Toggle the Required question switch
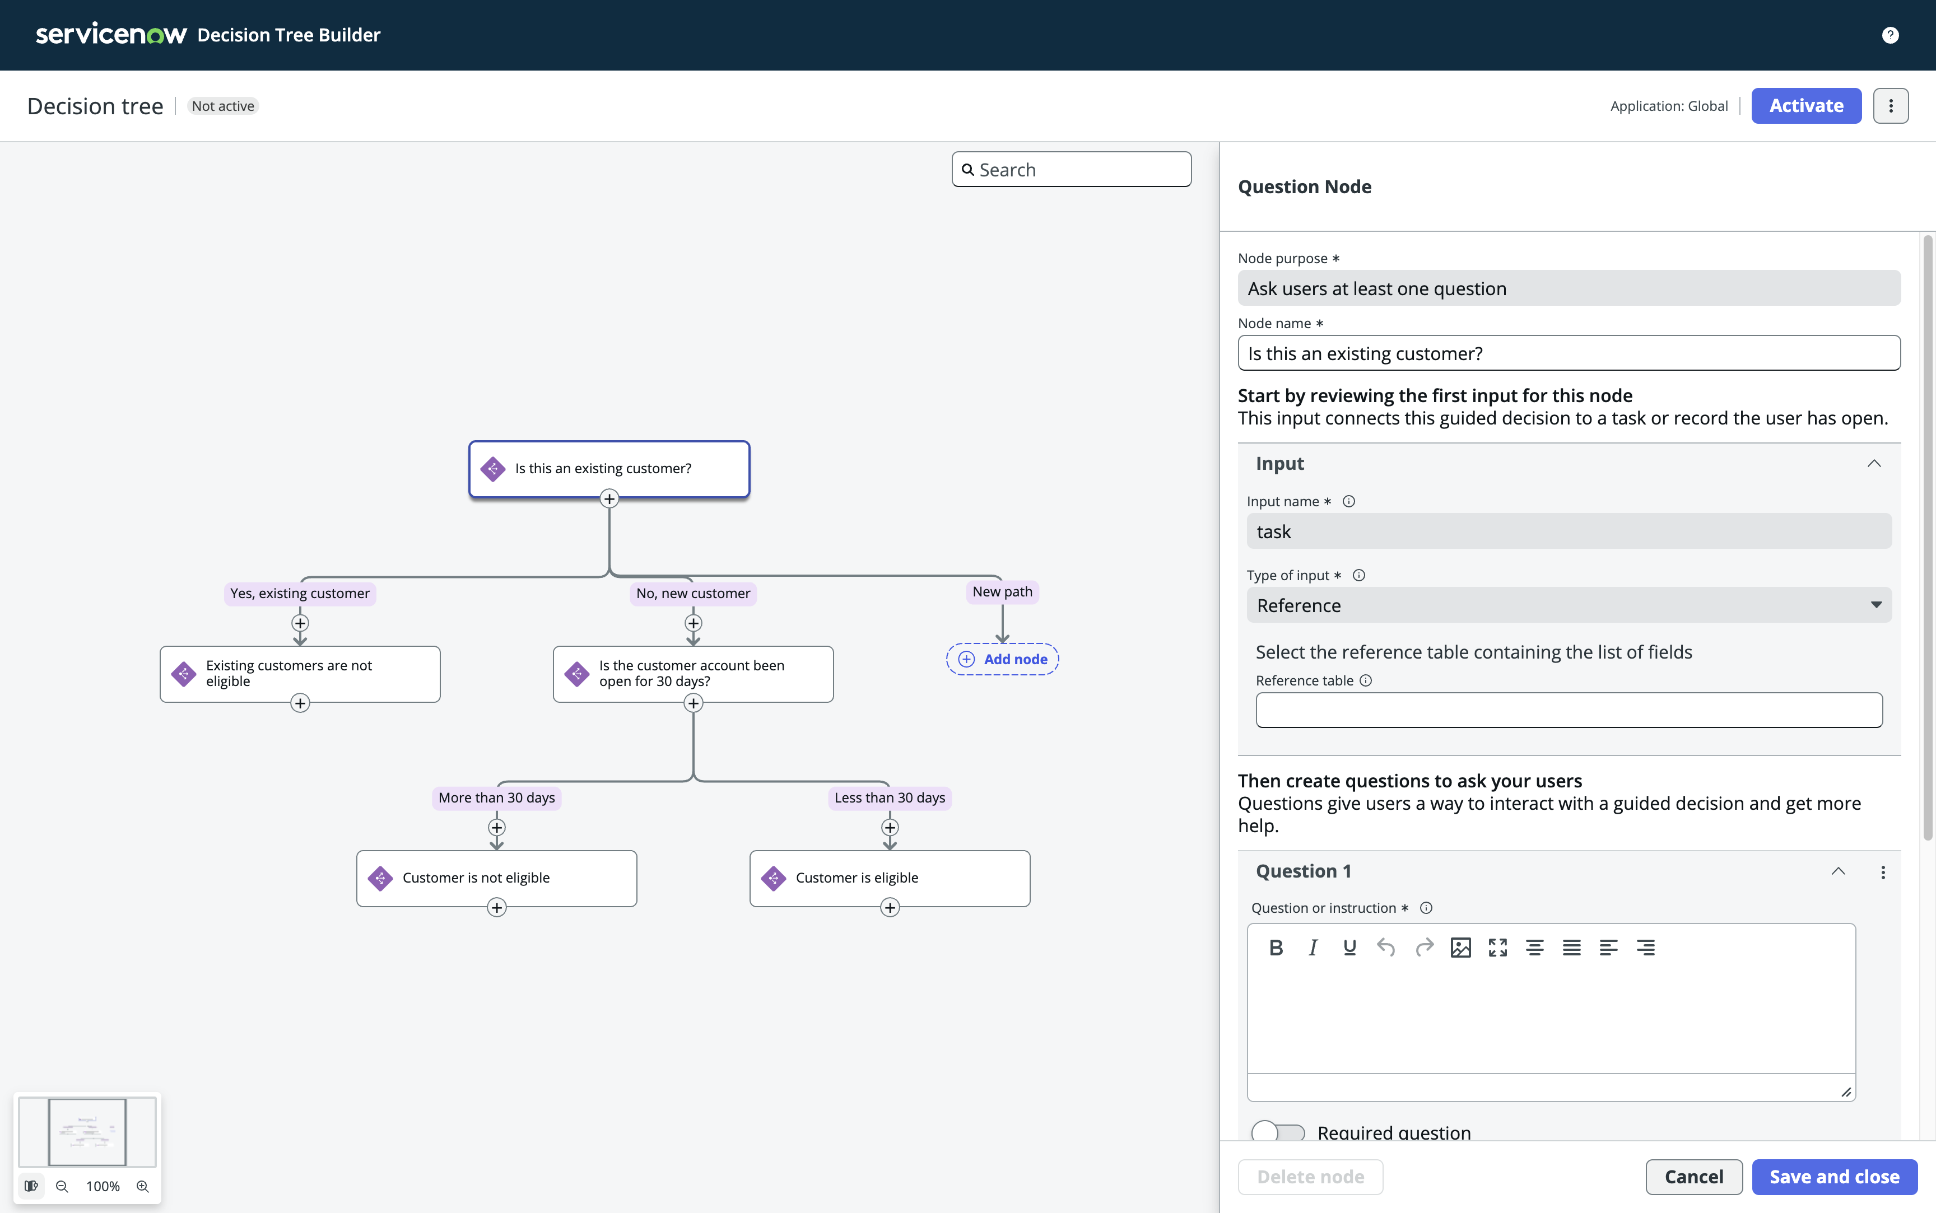The height and width of the screenshot is (1213, 1936). pyautogui.click(x=1278, y=1132)
